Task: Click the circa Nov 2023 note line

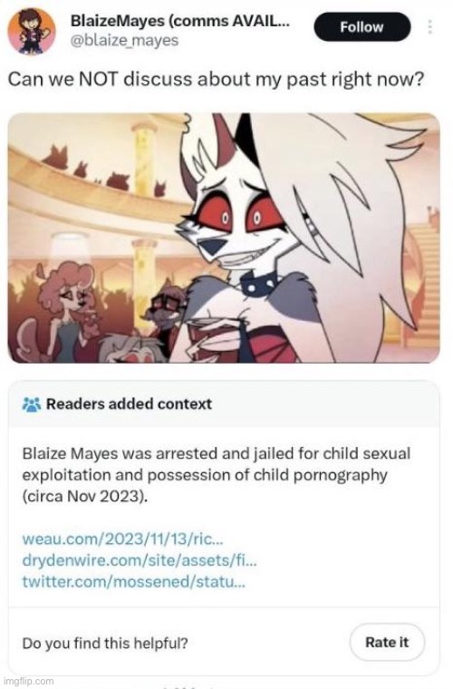Action: [x=84, y=497]
